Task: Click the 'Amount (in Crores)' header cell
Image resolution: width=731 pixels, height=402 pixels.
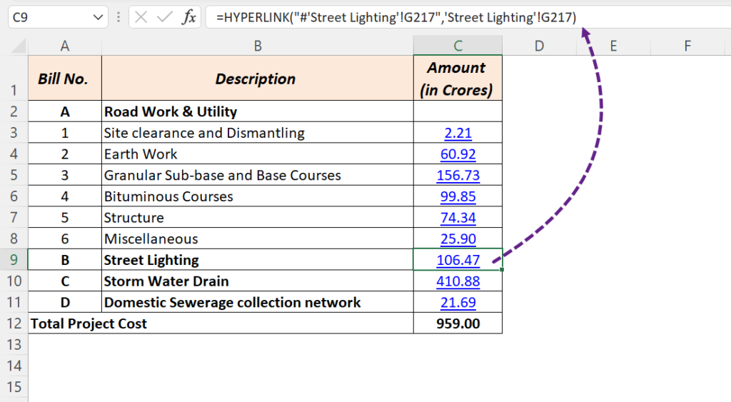Action: [458, 79]
